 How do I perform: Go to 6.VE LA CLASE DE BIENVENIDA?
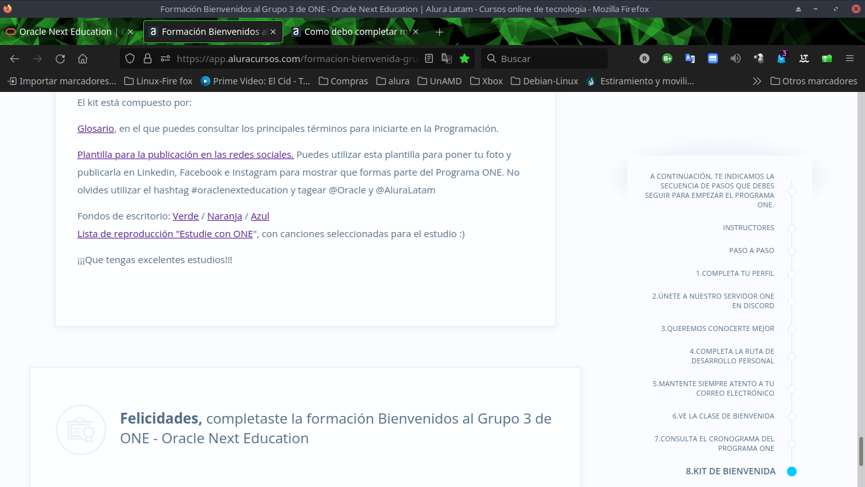tap(723, 417)
